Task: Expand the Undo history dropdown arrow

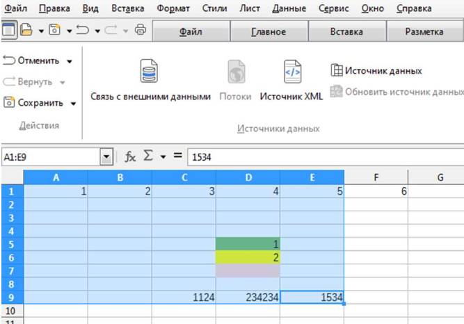Action: [x=97, y=31]
